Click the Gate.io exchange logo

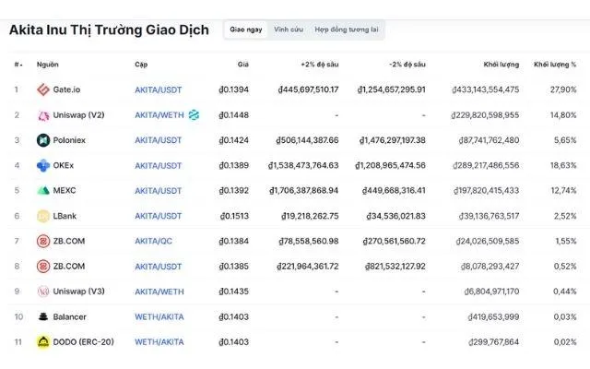43,89
